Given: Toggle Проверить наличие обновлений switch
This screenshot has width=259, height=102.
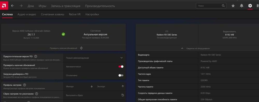Looking at the screenshot, I should [x=121, y=67].
